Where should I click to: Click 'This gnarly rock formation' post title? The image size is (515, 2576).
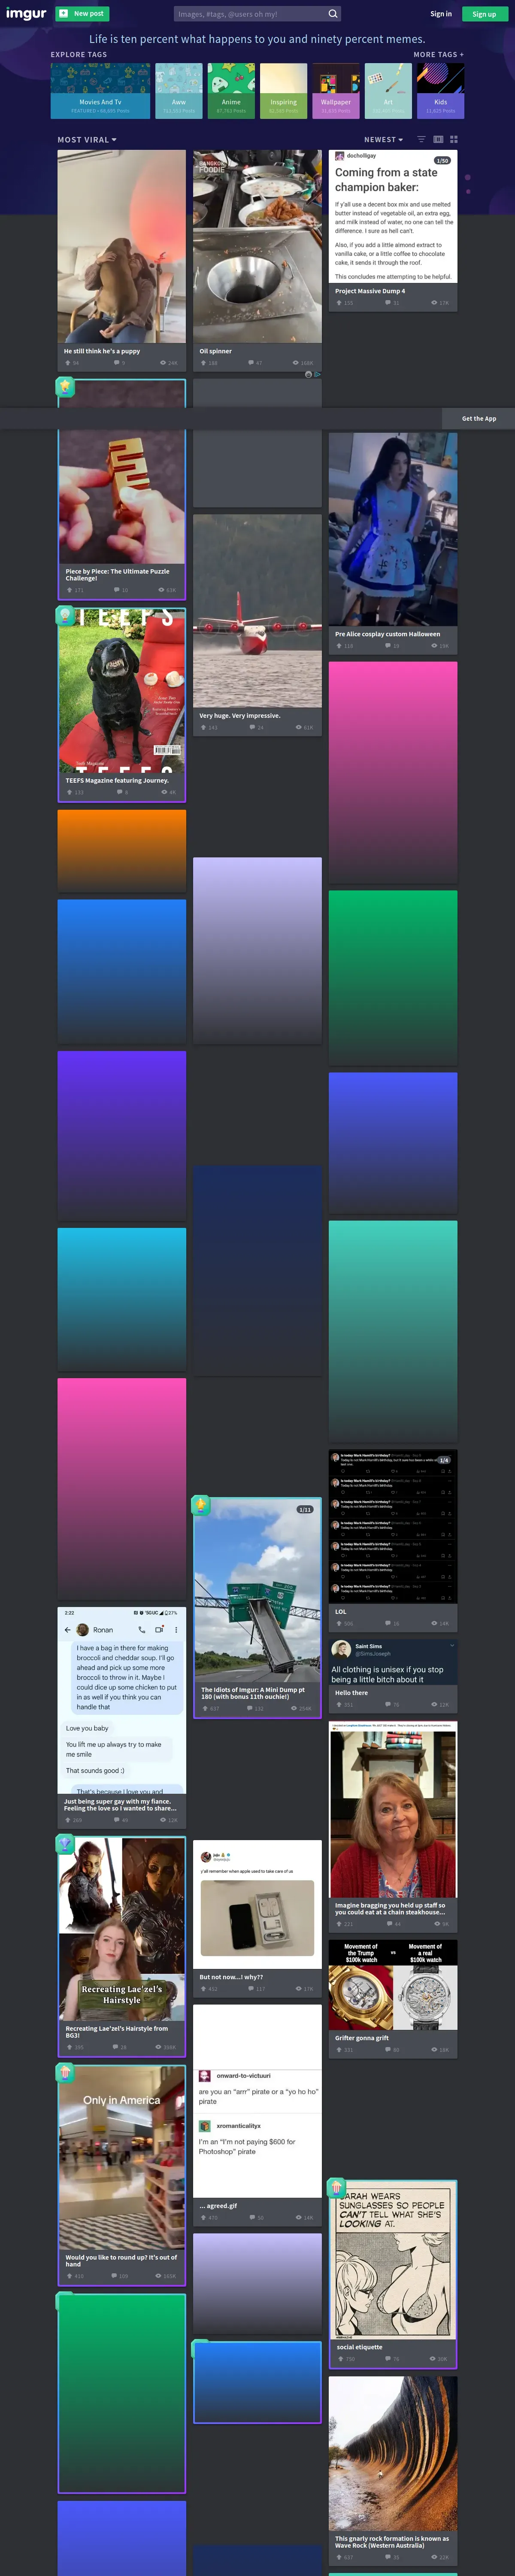(392, 2542)
